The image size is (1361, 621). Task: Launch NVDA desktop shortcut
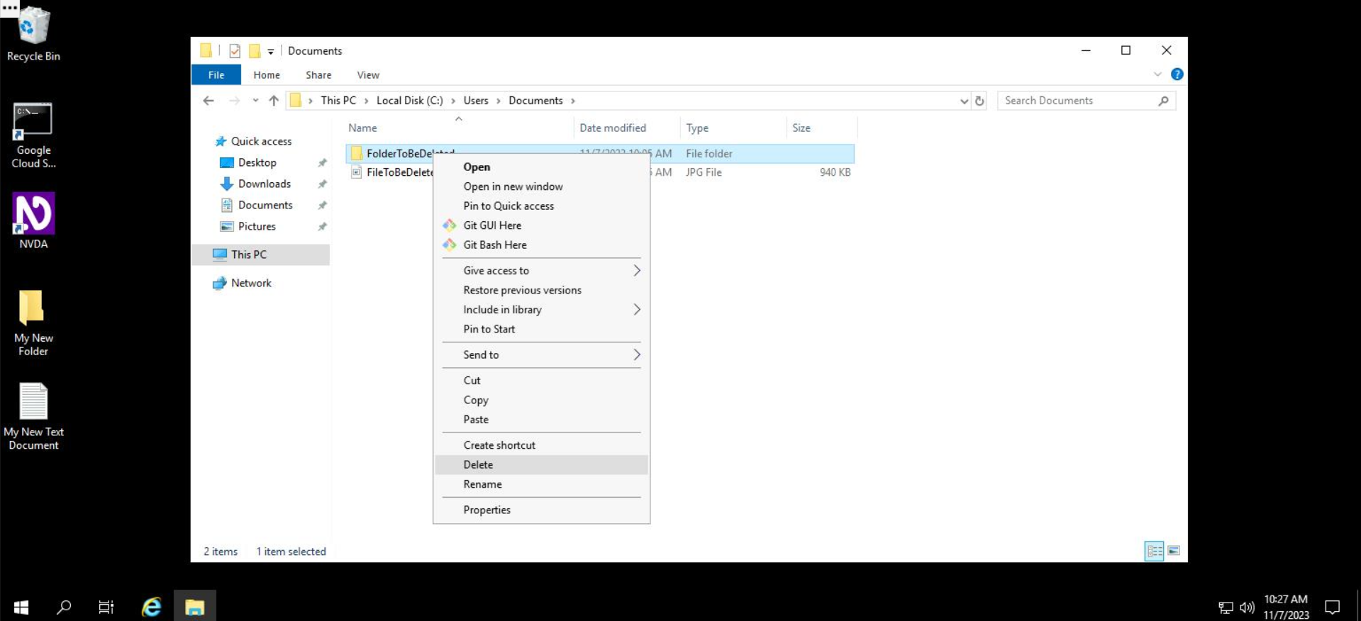(x=33, y=220)
